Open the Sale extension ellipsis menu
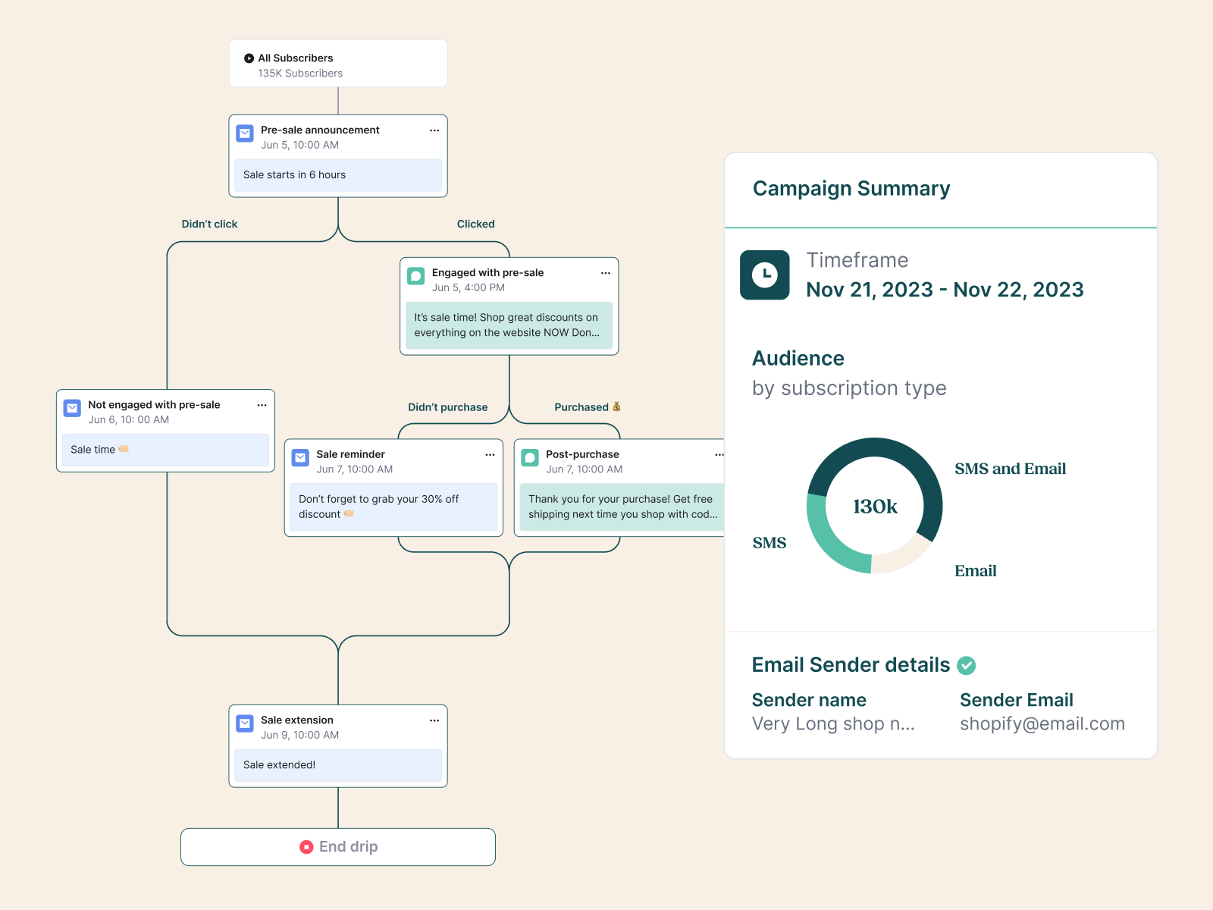 point(434,720)
